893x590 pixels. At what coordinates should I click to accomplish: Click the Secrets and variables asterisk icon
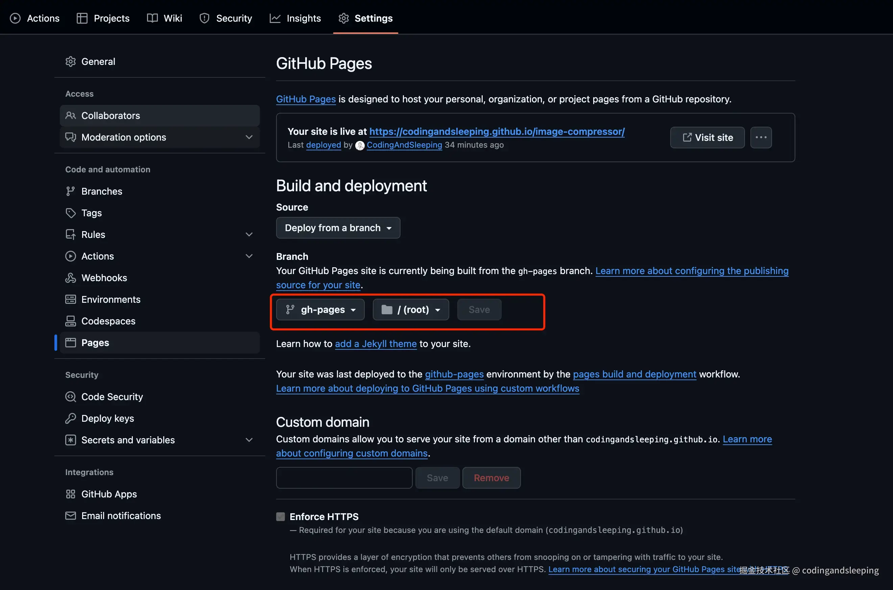click(70, 440)
